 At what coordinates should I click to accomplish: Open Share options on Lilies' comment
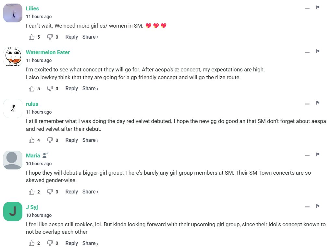(90, 37)
